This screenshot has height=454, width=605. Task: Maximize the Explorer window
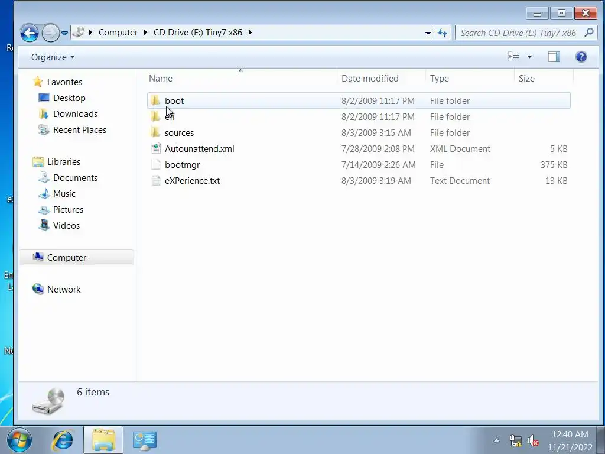coord(561,14)
